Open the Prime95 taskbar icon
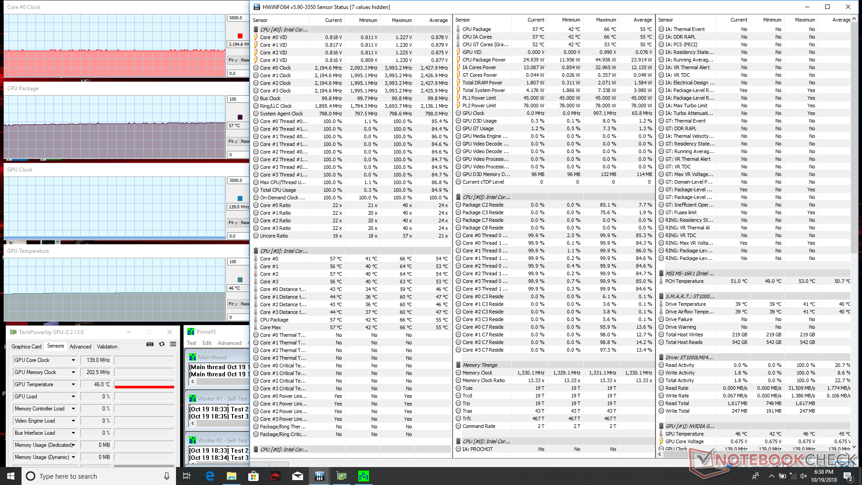 click(363, 476)
